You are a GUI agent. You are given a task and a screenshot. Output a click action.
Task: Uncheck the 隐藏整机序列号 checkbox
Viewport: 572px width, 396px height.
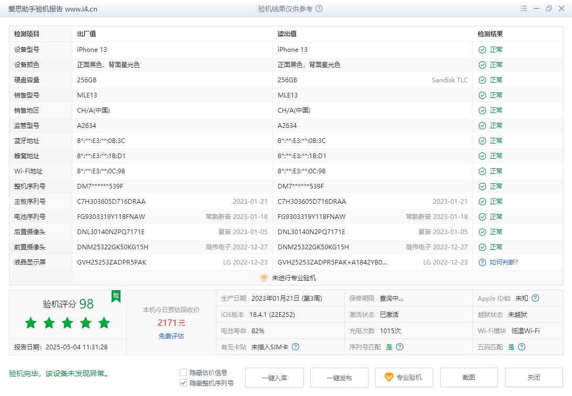(x=183, y=383)
